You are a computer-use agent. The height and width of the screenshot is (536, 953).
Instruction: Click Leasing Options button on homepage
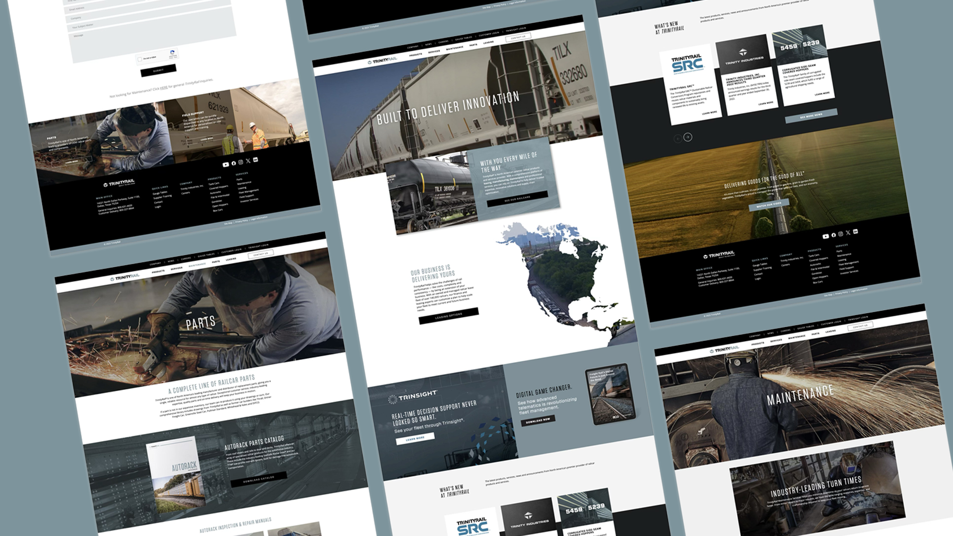click(x=449, y=316)
